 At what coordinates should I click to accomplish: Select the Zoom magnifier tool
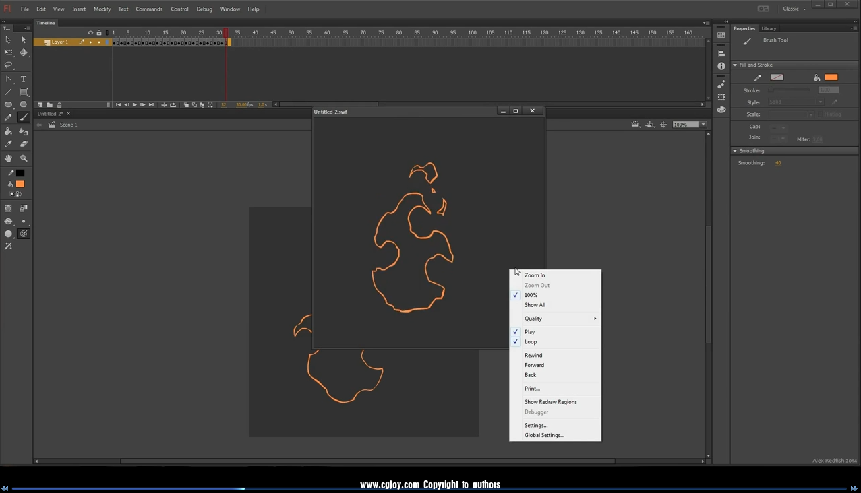point(24,158)
